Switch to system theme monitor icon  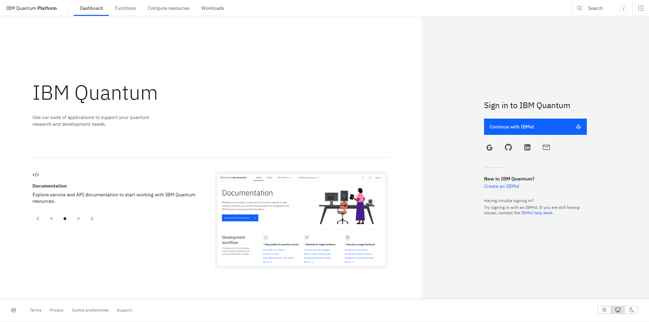click(x=618, y=310)
